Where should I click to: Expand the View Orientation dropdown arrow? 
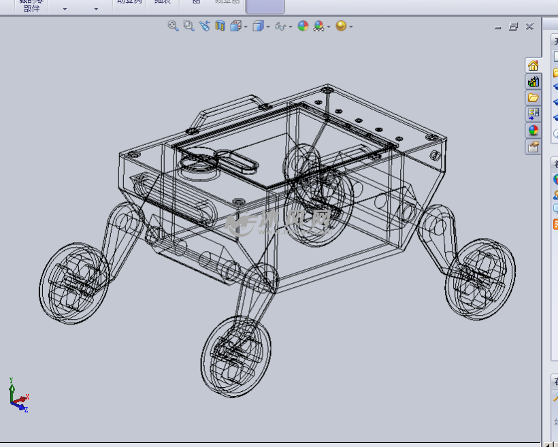pyautogui.click(x=245, y=27)
